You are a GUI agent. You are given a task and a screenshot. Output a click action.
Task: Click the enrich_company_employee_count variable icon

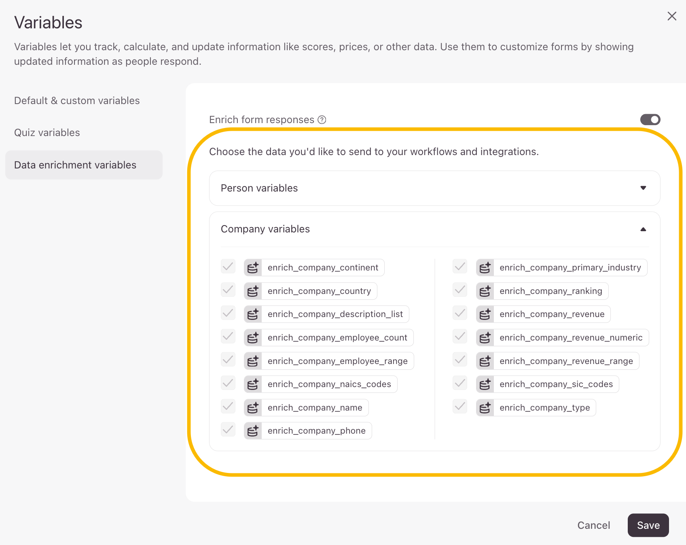253,338
